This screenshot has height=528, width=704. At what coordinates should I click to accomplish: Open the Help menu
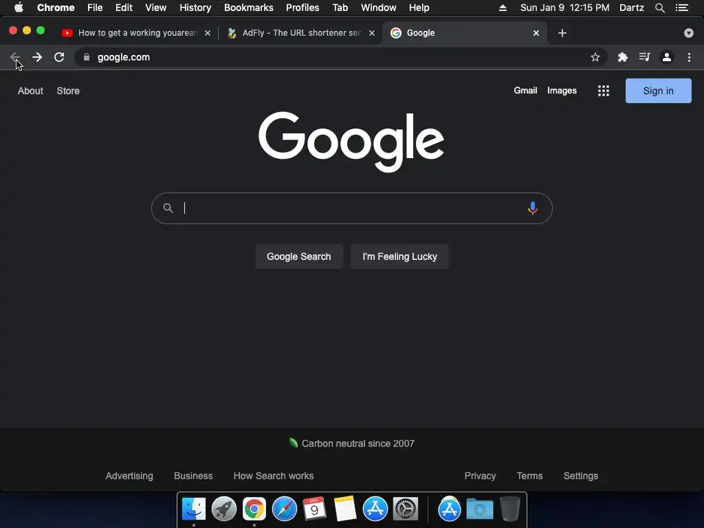coord(419,8)
